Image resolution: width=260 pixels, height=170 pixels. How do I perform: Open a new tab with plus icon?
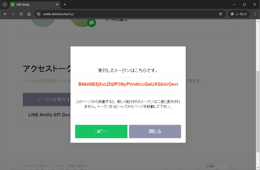click(x=65, y=5)
